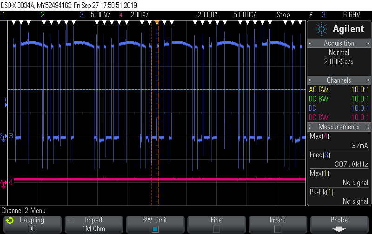Click the rising edge trigger icon
This screenshot has width=372, height=234.
click(x=311, y=15)
